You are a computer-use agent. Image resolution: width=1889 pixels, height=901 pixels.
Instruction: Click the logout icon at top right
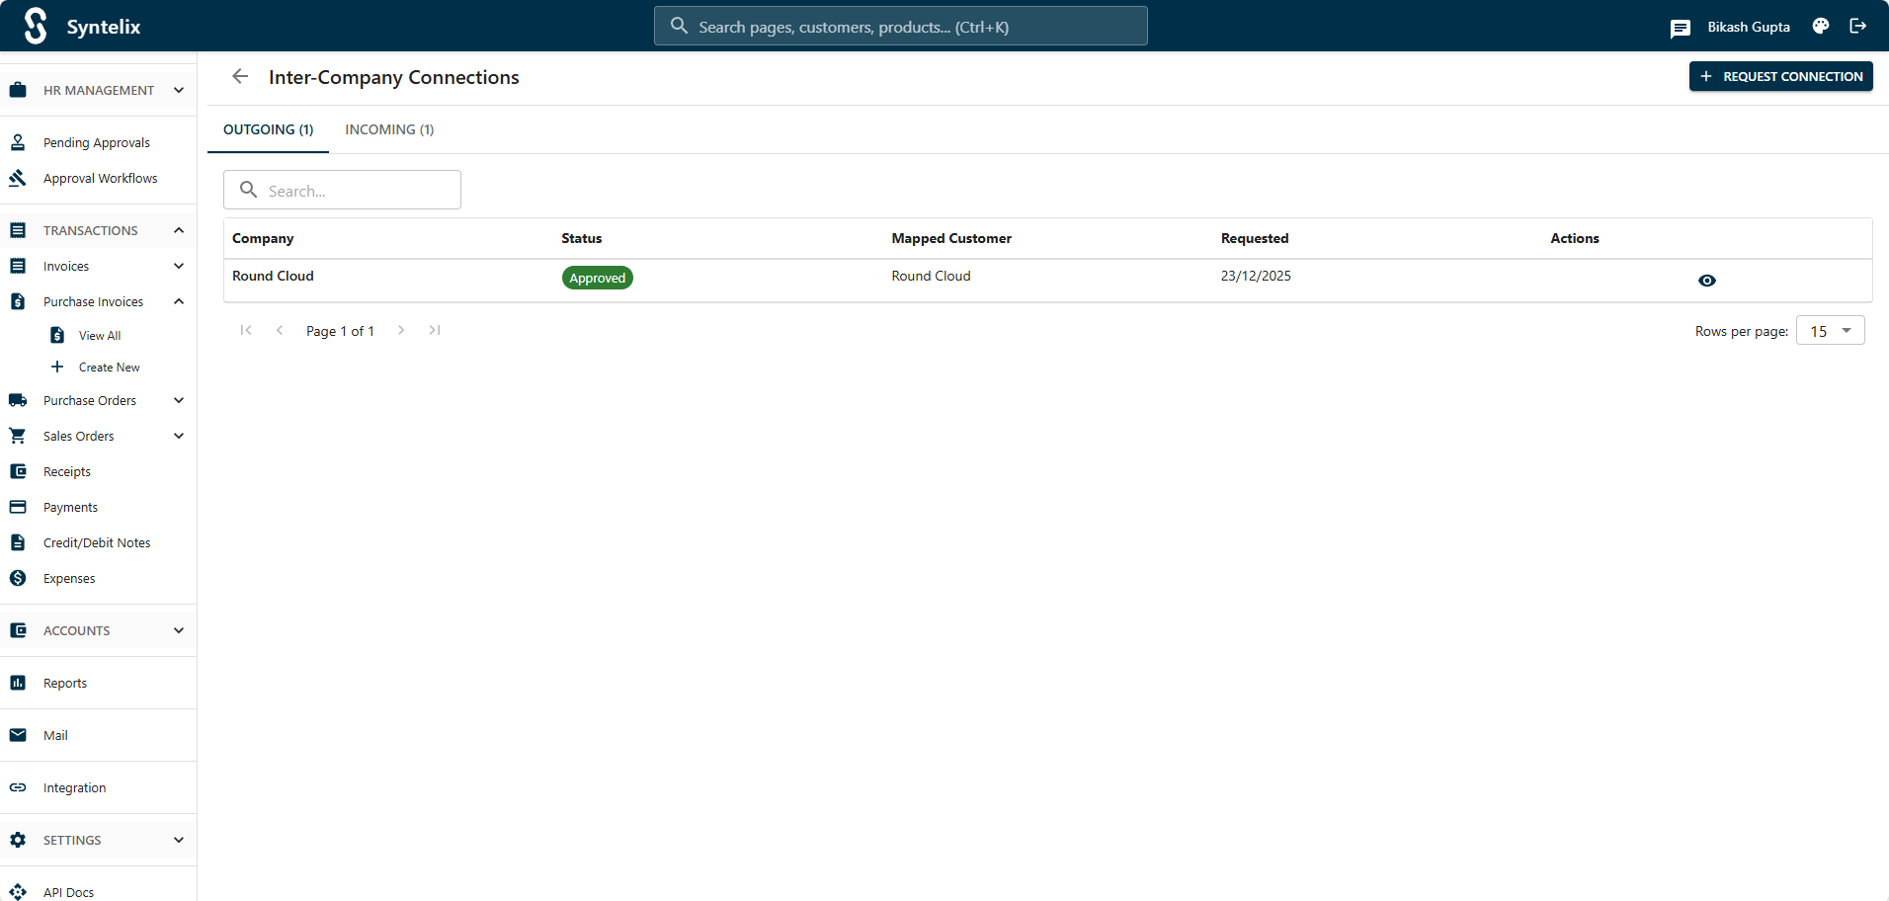point(1859,26)
